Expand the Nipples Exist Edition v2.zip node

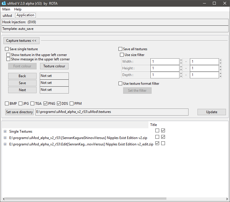coord(5,138)
